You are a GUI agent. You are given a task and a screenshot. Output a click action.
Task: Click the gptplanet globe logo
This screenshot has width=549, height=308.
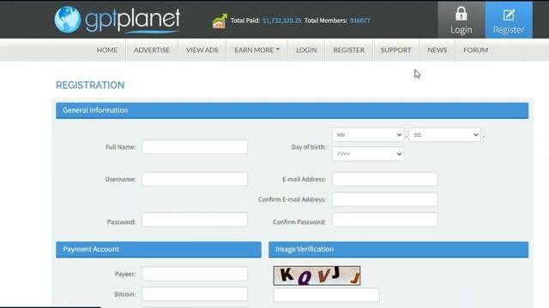click(x=68, y=20)
